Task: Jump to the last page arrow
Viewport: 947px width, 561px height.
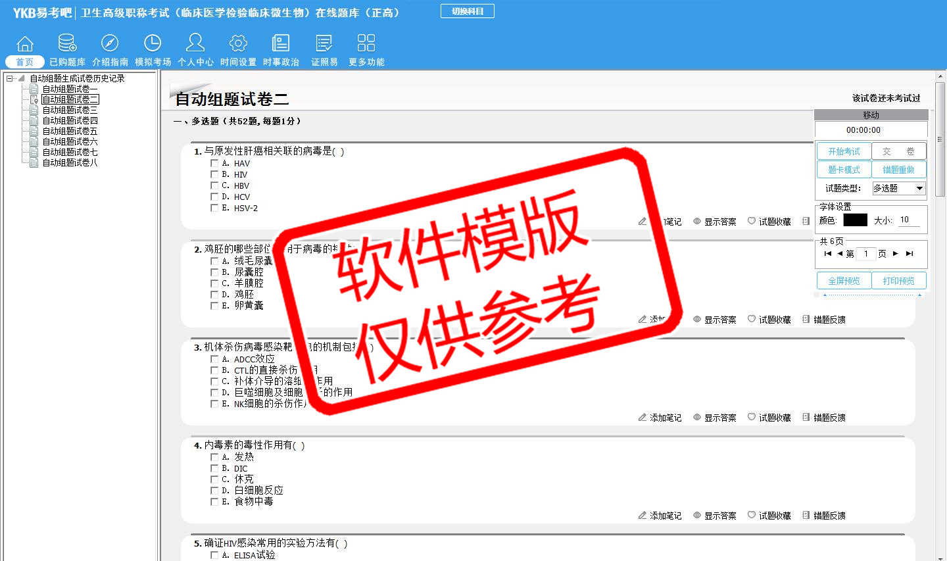Action: coord(910,253)
